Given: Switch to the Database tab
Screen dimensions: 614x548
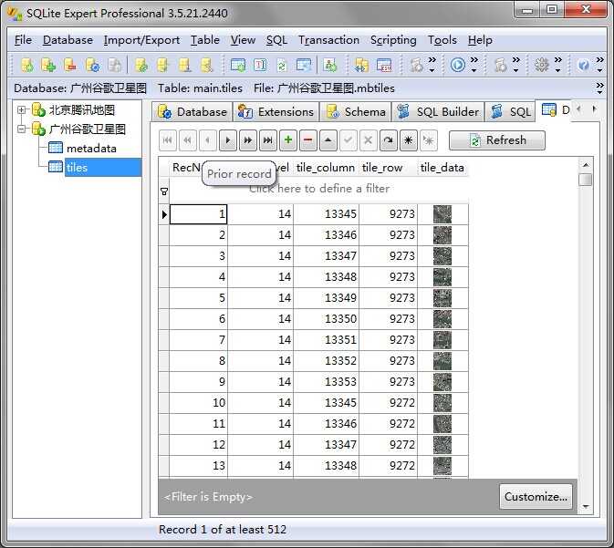Looking at the screenshot, I should pyautogui.click(x=193, y=112).
